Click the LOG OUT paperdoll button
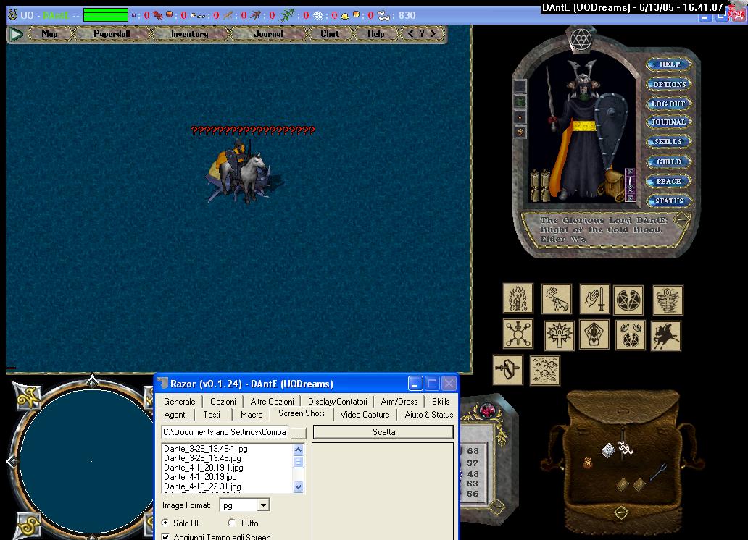 click(x=668, y=104)
